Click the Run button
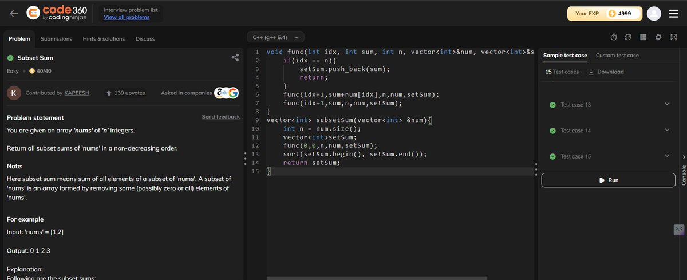Viewport: 687px width, 280px height. point(609,180)
